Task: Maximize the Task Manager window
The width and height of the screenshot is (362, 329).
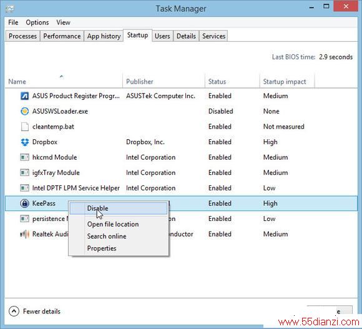Action: (x=326, y=6)
